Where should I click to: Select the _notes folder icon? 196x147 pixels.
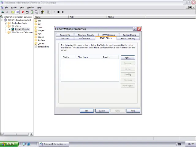(36, 43)
